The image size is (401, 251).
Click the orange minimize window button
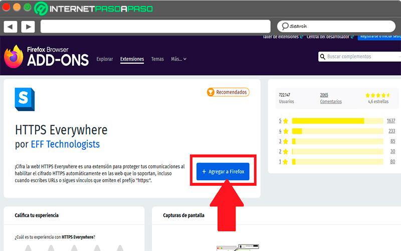17,7
